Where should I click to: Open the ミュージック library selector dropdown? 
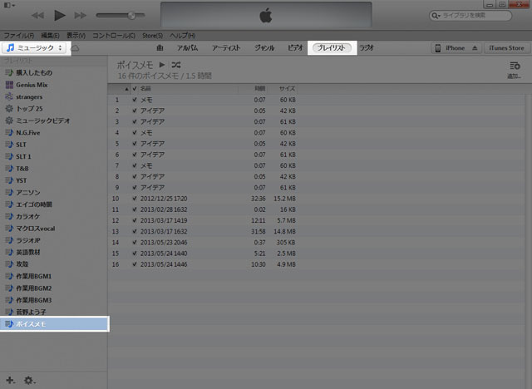34,48
